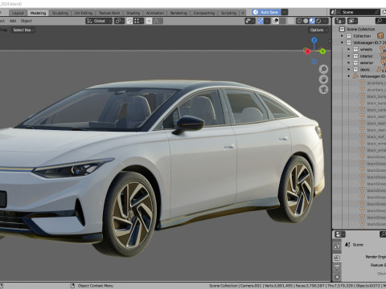Select solid viewport shading
Viewport: 386px width, 289px height.
(306, 21)
